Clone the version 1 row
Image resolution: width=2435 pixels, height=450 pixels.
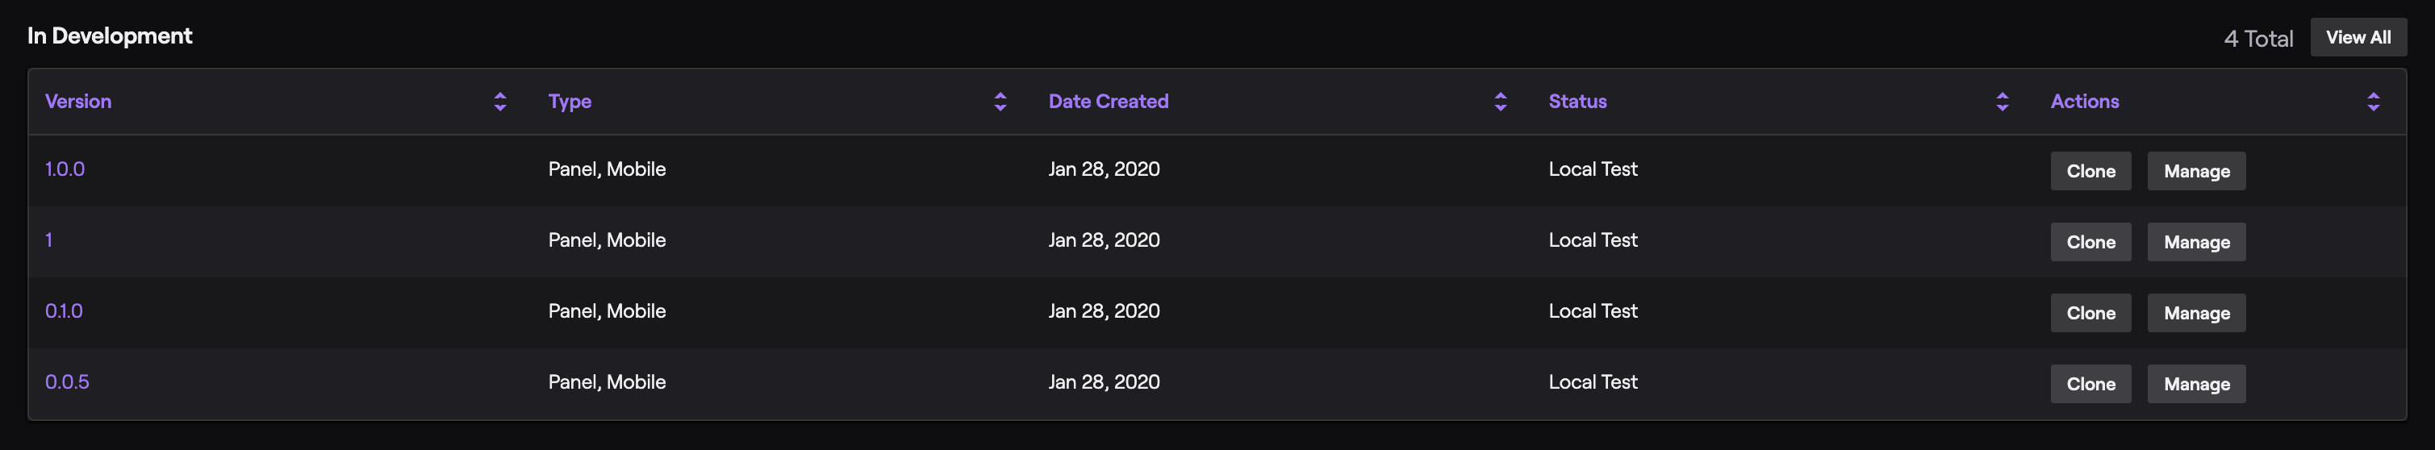[2090, 242]
